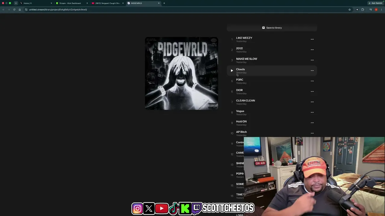Open the RIDGEWRLD album cover art
385x216 pixels.
(181, 73)
